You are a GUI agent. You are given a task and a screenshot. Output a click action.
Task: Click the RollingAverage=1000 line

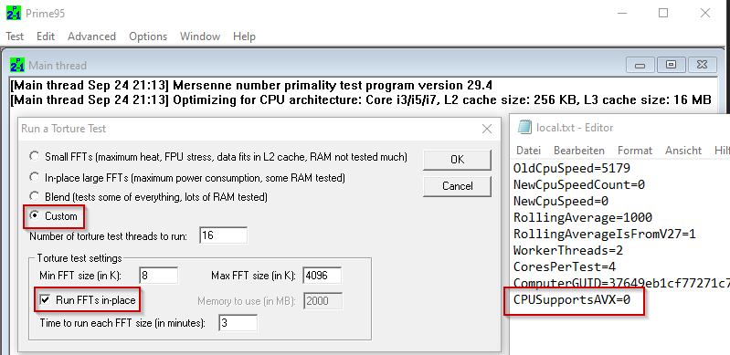click(x=583, y=217)
